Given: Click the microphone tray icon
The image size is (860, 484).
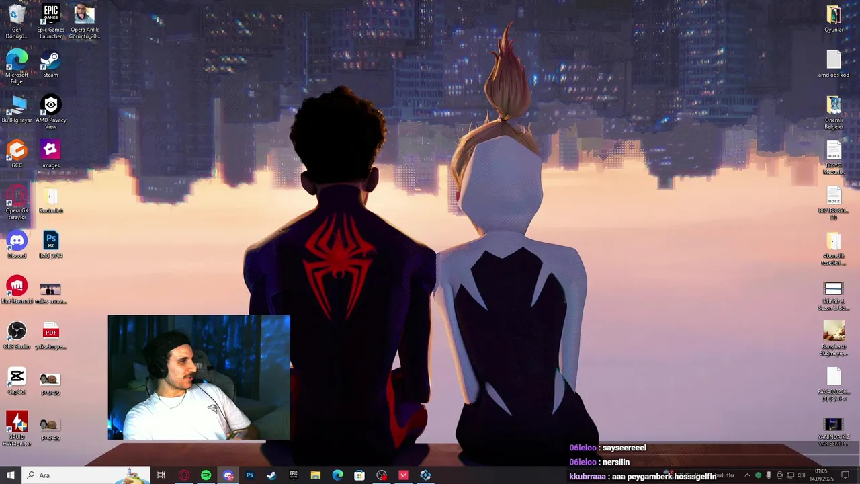Looking at the screenshot, I should (769, 475).
